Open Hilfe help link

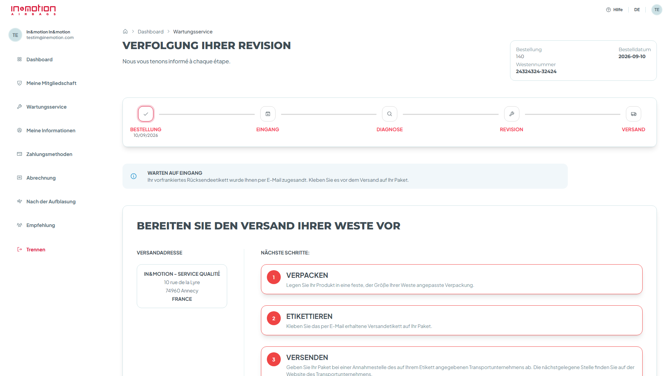point(614,10)
